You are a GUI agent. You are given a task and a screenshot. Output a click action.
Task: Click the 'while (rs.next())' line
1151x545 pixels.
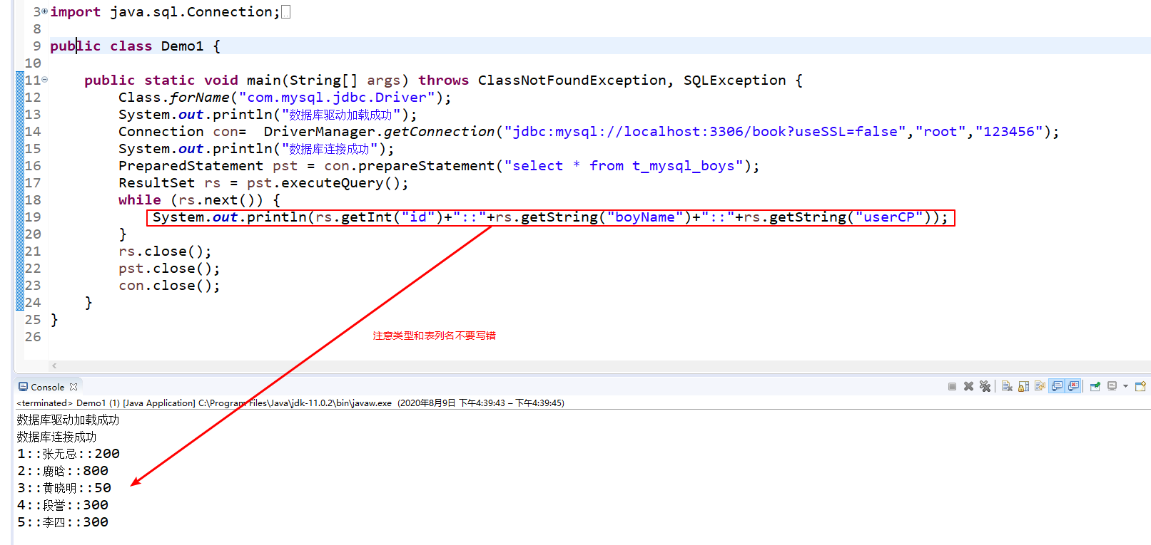pyautogui.click(x=200, y=199)
